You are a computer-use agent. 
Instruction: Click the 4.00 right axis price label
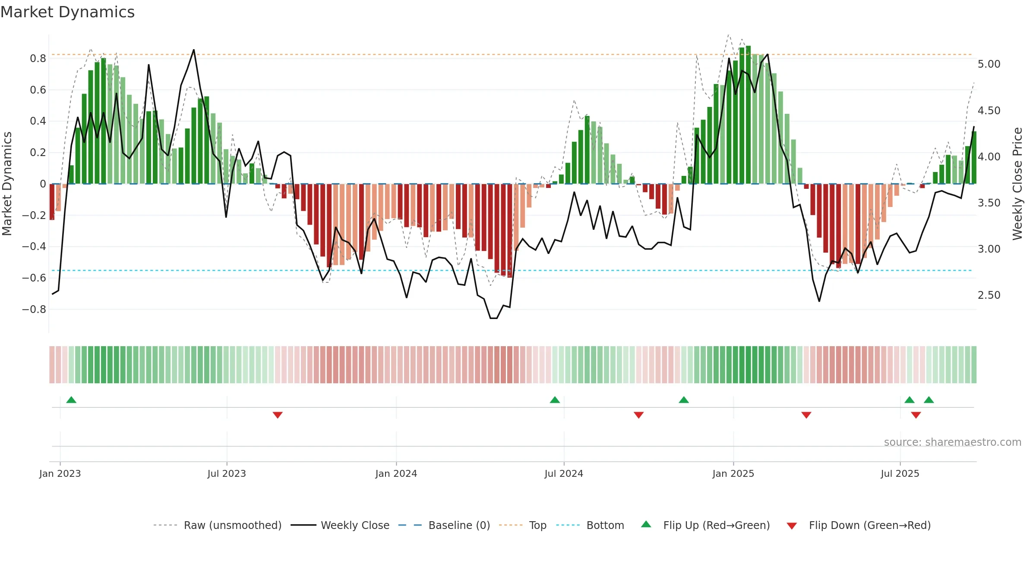989,156
